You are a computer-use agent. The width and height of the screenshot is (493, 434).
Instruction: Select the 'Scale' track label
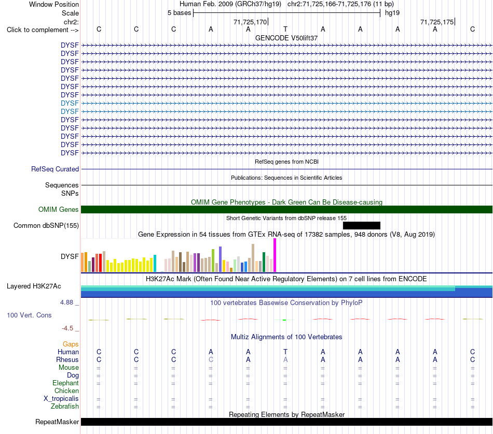click(x=70, y=13)
